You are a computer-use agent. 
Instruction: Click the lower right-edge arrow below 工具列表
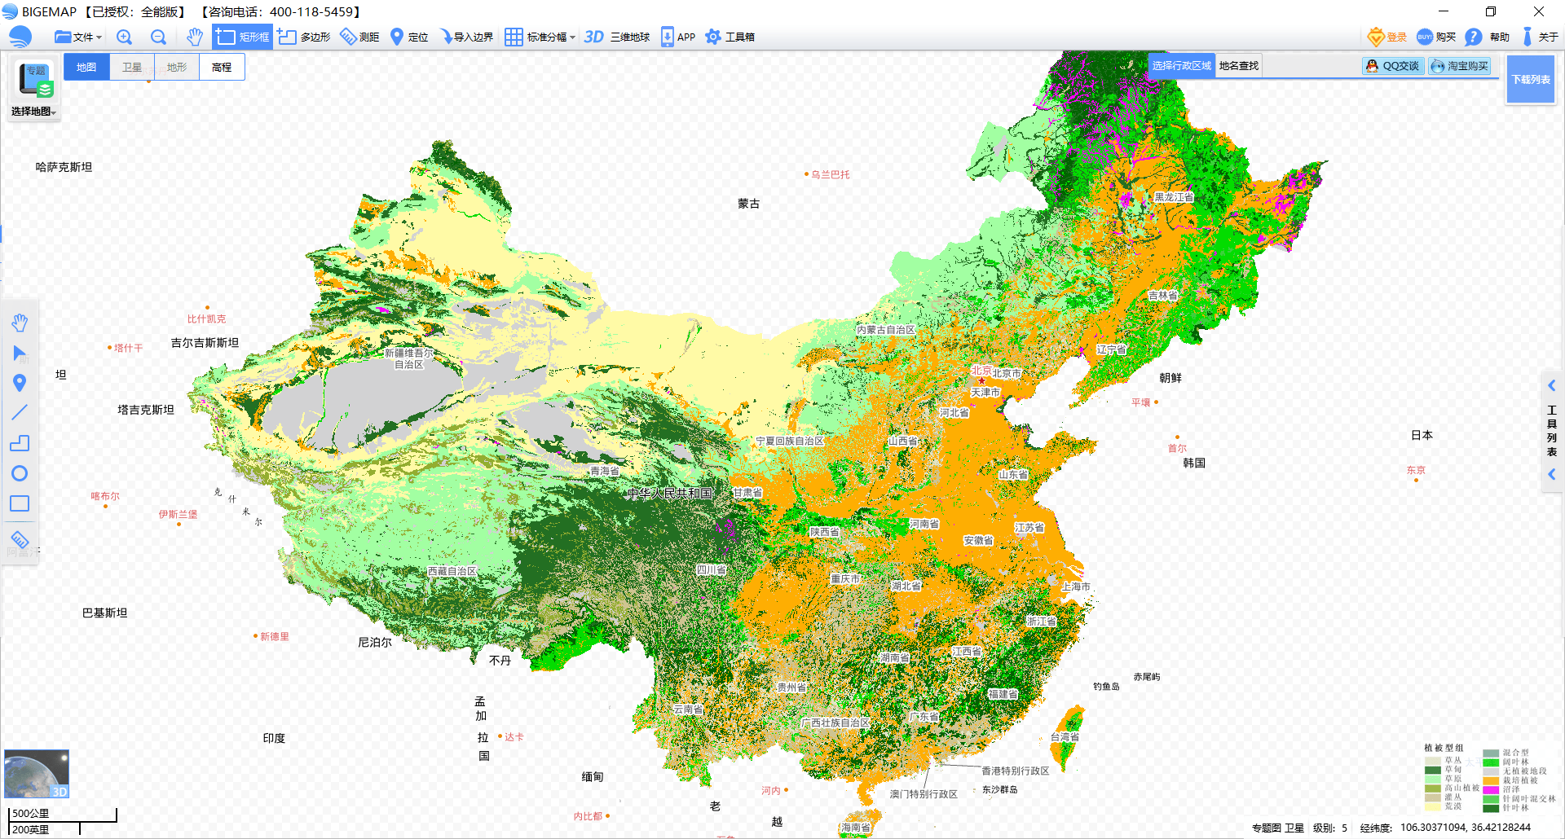1552,474
